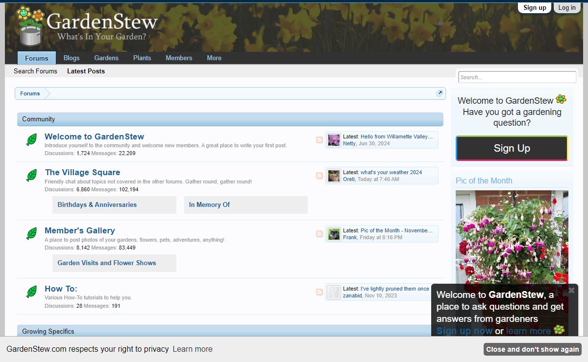This screenshot has width=588, height=362.
Task: Click username Frank
Action: click(x=350, y=237)
